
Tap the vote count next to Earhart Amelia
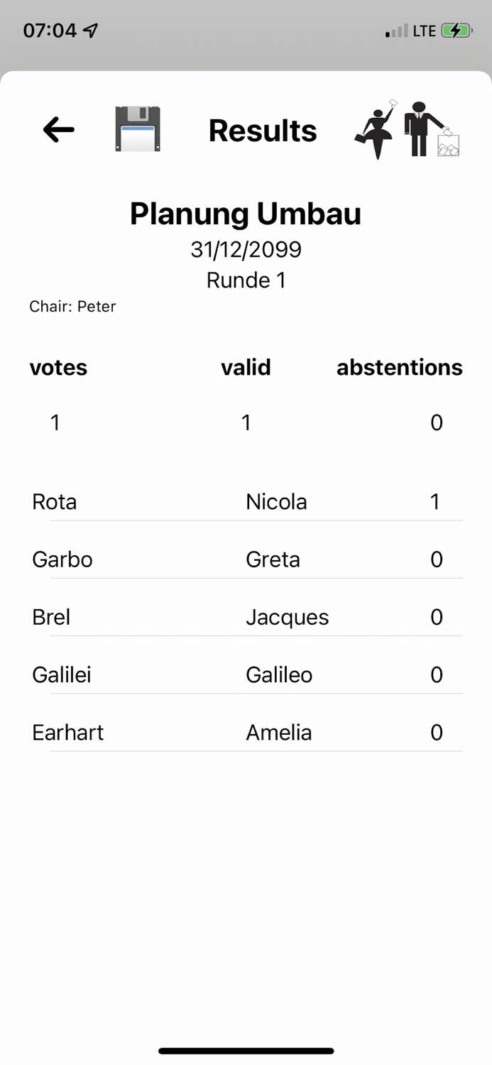point(437,732)
